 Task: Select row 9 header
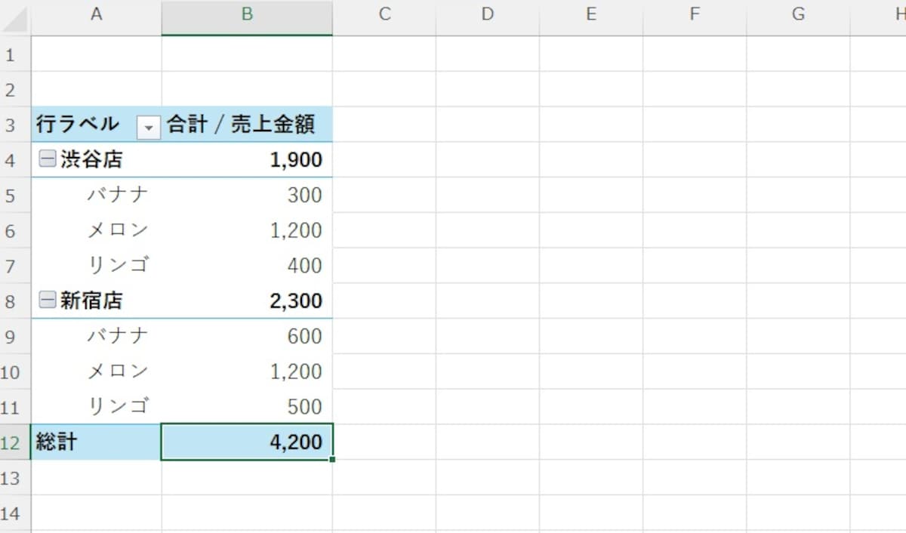click(15, 336)
